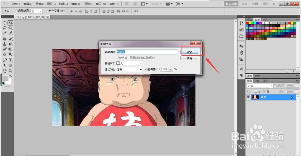
Task: Open the Paragraph panel icon
Action: click(241, 76)
